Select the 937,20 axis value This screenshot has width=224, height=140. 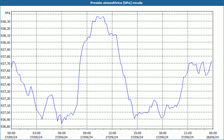(5, 99)
